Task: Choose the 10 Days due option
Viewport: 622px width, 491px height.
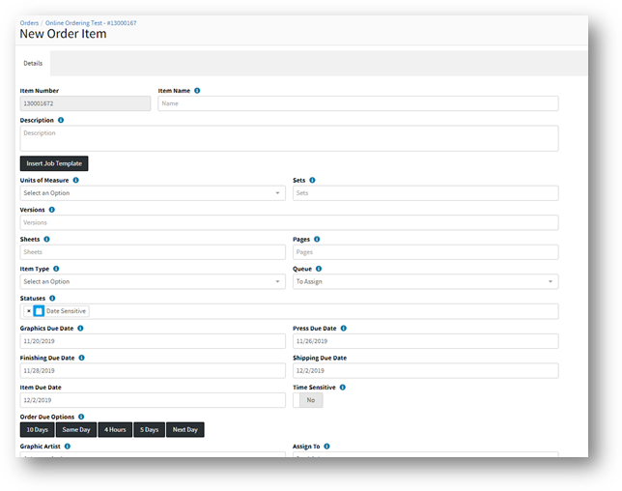Action: [x=38, y=429]
